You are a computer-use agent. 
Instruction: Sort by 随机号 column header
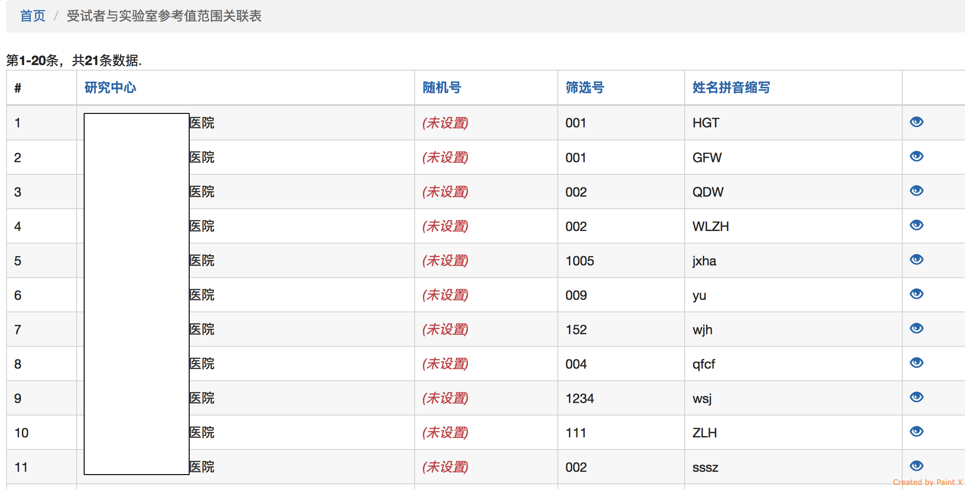(442, 87)
